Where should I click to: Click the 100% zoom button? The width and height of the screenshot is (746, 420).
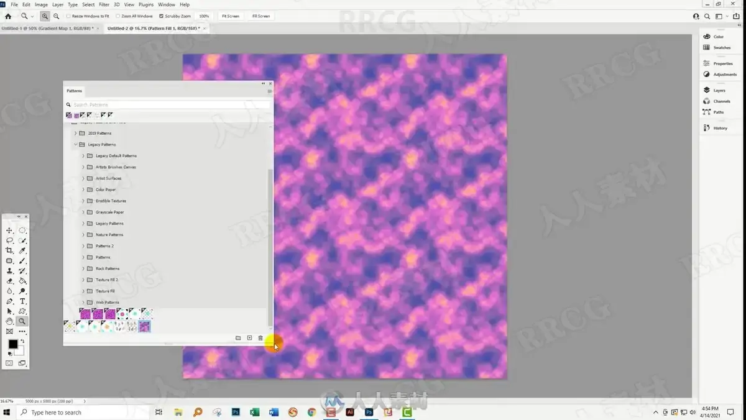(x=204, y=16)
